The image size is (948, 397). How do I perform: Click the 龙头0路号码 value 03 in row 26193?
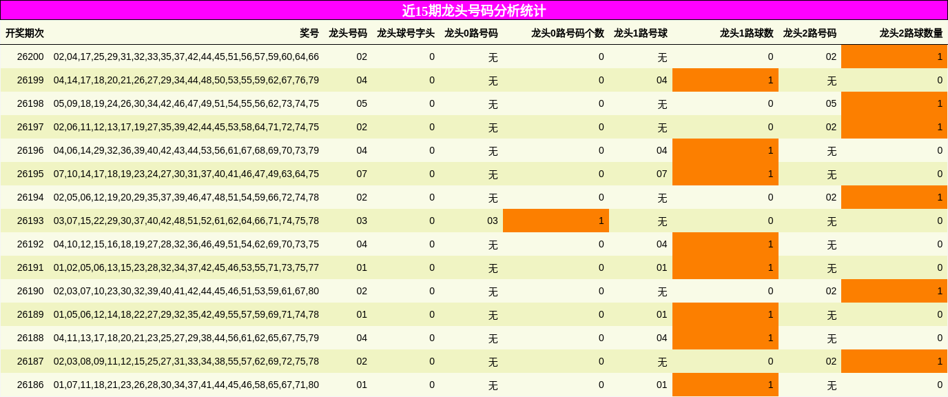click(x=492, y=221)
